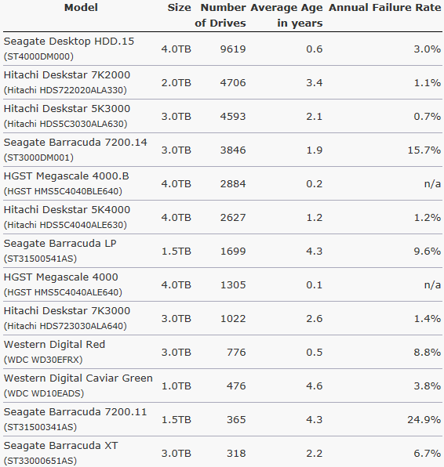This screenshot has width=444, height=467.
Task: Click the HGST HMS5C4040ALE640 model number
Action: click(63, 292)
